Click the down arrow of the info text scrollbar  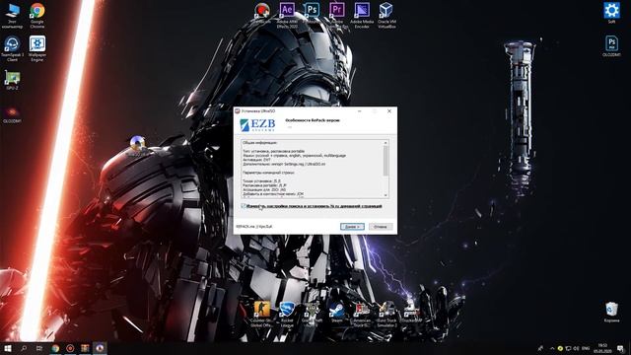(x=386, y=195)
